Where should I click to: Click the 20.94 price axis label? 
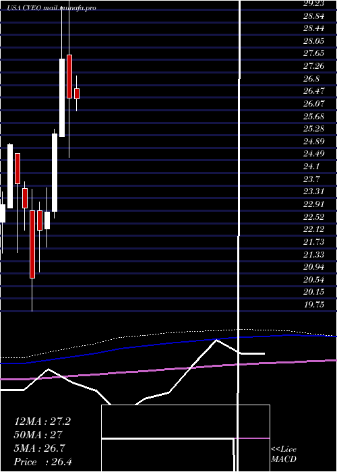click(313, 267)
